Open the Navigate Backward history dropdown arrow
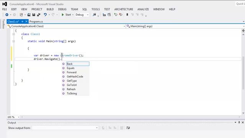This screenshot has height=138, width=245. tap(11, 15)
